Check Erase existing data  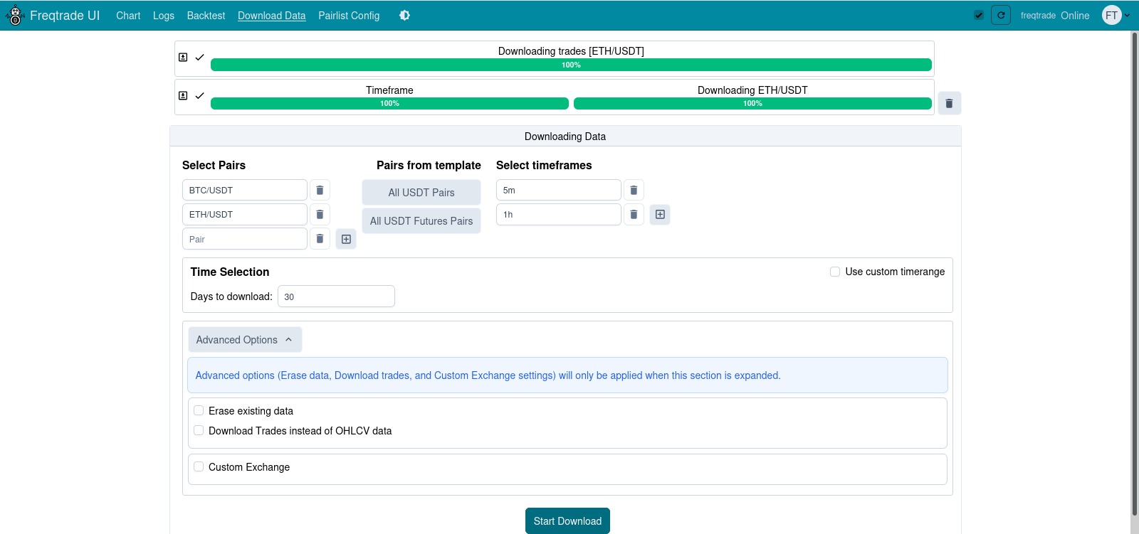pos(199,411)
